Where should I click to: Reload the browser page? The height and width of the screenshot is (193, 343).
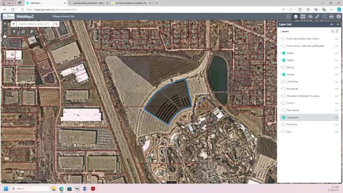click(13, 10)
